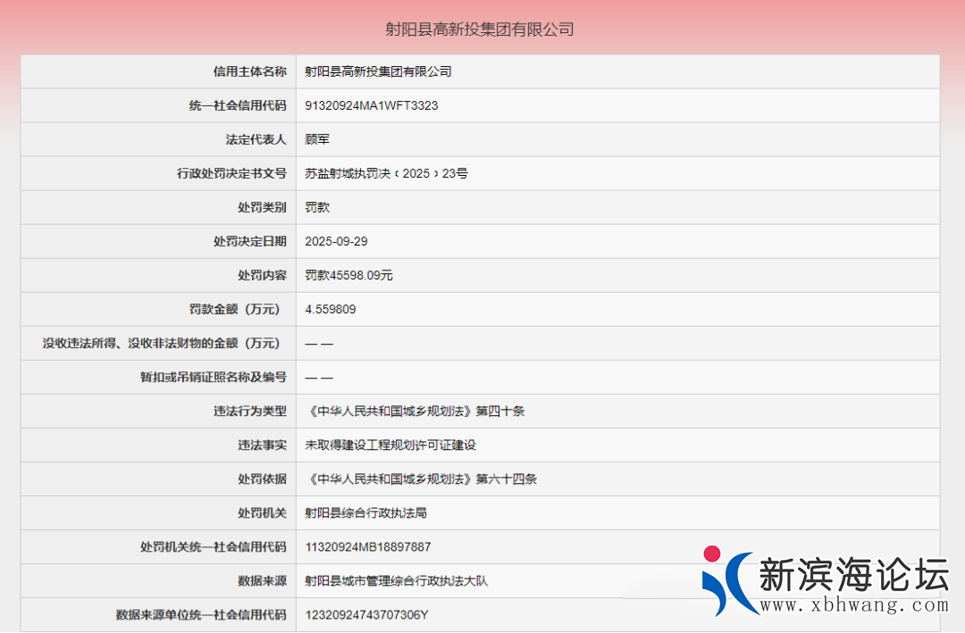
Task: Click the fine amount 4.559809
Action: coord(331,309)
